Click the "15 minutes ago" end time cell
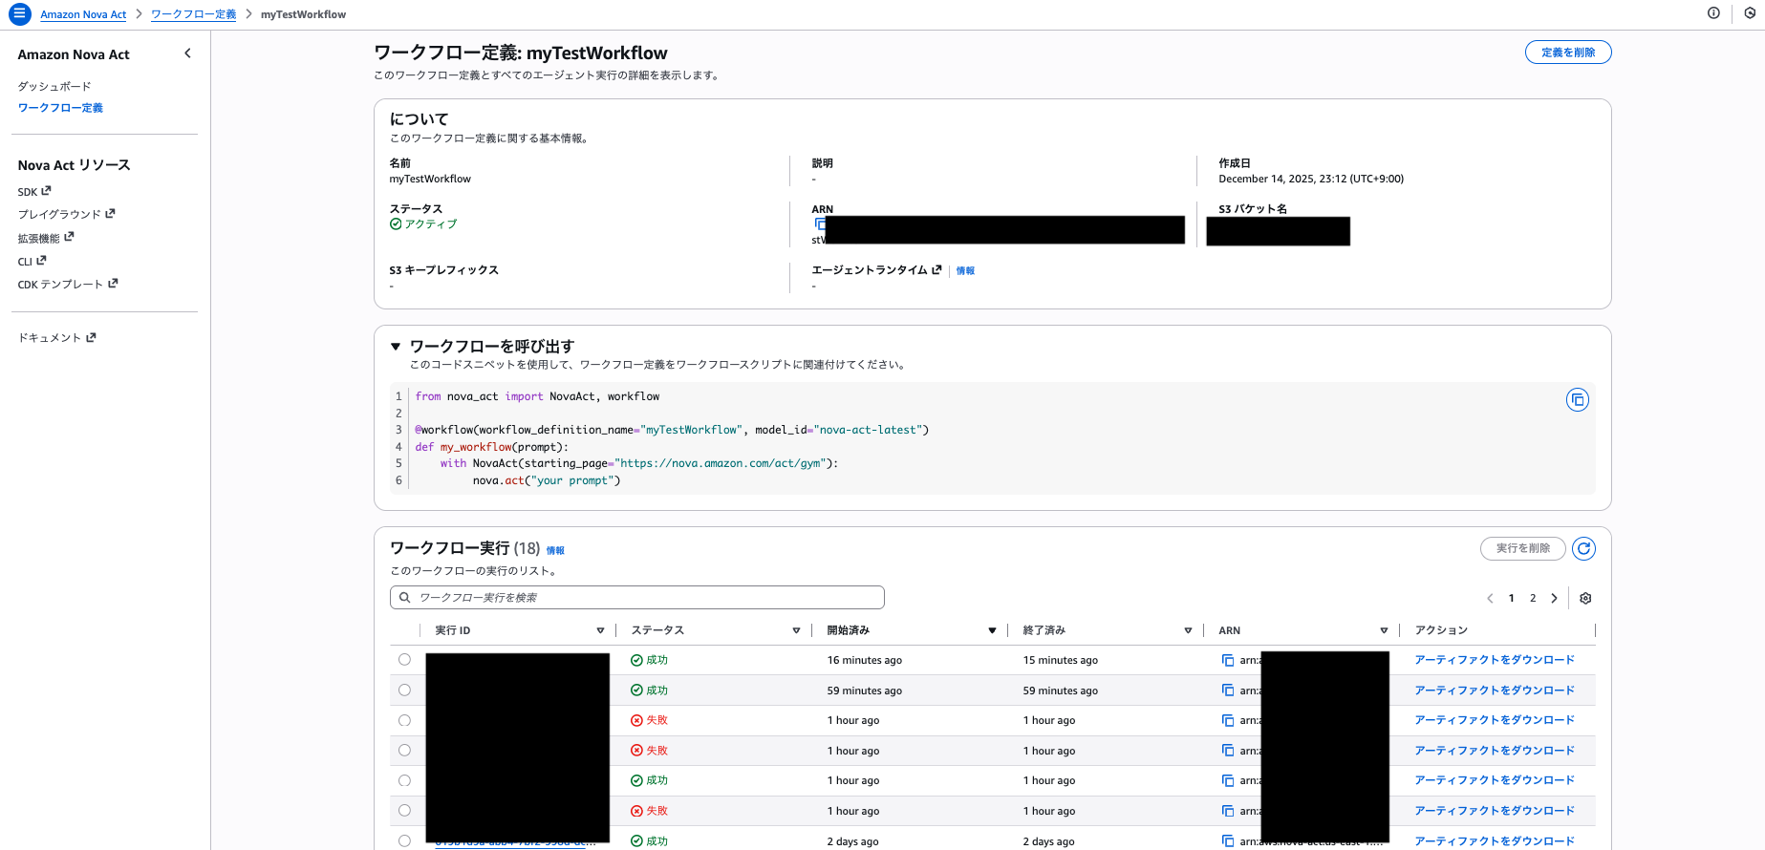The width and height of the screenshot is (1765, 850). point(1060,660)
